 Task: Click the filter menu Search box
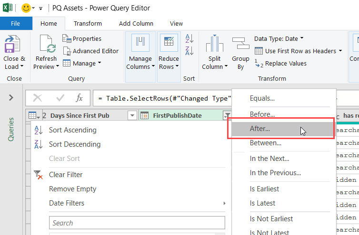(x=137, y=223)
